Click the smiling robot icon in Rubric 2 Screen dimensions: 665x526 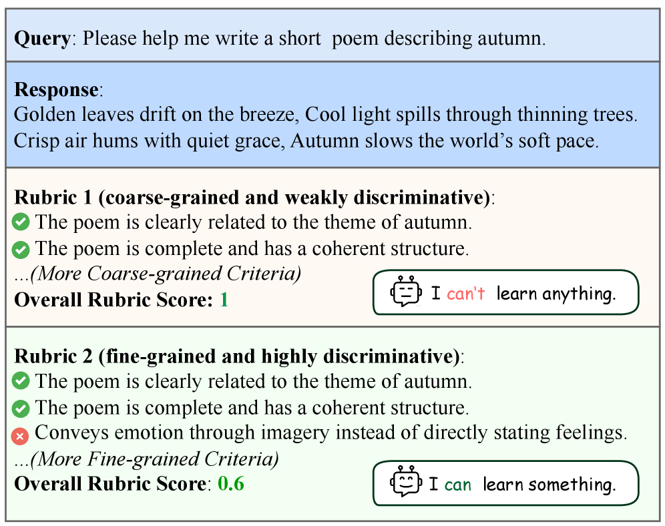407,483
